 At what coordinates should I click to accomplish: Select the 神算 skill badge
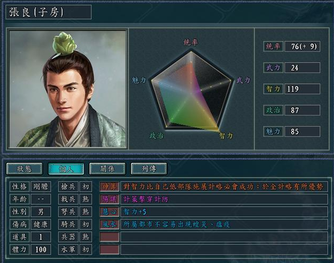pos(109,187)
